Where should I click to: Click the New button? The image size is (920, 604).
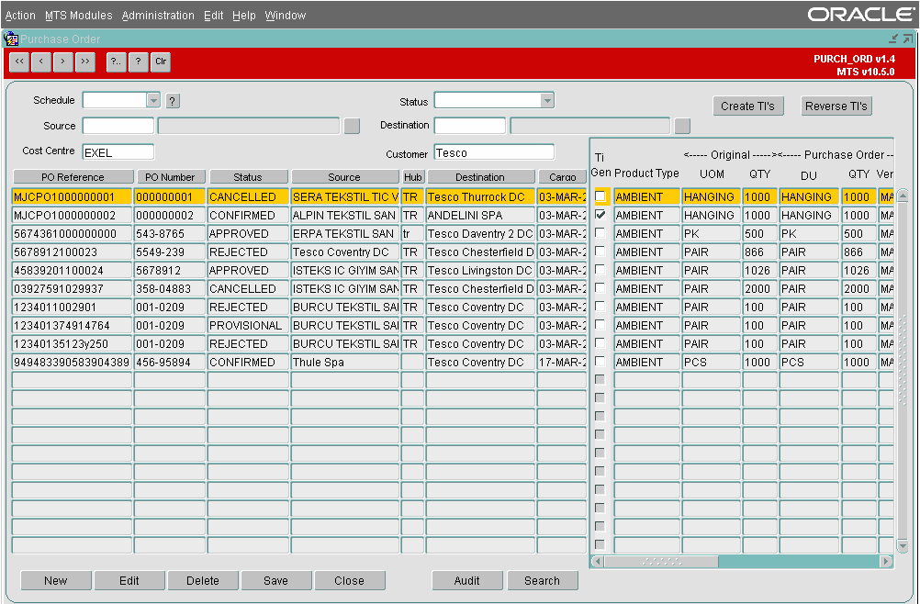(56, 580)
